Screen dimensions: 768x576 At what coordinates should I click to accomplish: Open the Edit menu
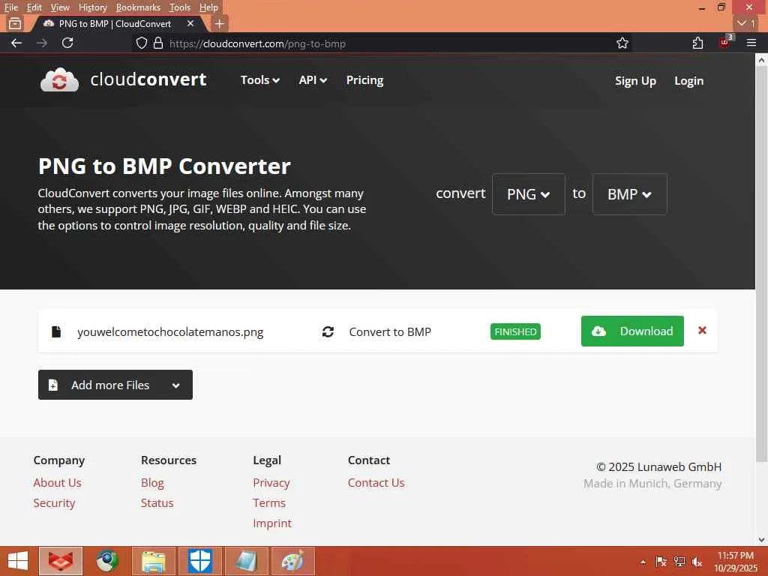(x=34, y=7)
